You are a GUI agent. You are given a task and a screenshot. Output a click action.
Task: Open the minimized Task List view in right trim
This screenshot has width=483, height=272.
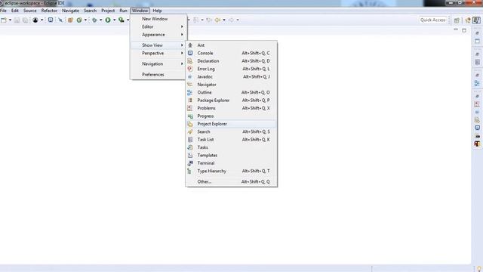pos(477,62)
